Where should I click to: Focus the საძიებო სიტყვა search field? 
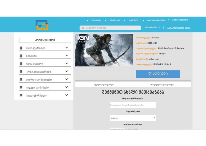coord(110,28)
